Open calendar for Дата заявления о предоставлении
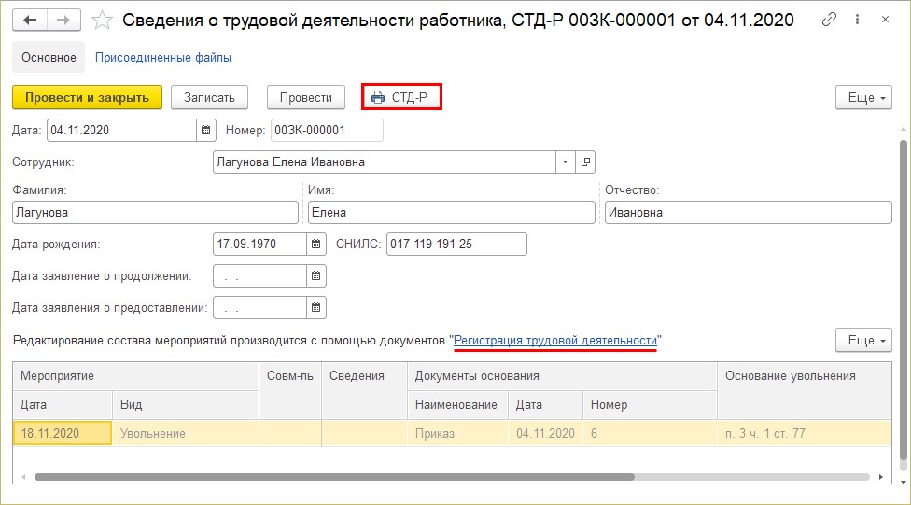Image resolution: width=911 pixels, height=505 pixels. 316,308
